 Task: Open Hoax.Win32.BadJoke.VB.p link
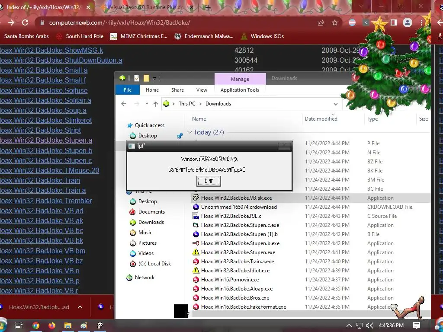[x=39, y=281]
